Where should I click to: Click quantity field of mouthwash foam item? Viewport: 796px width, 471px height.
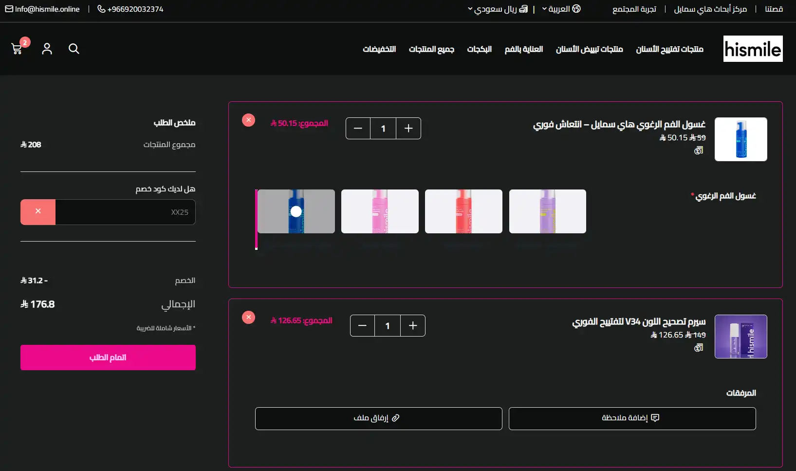point(383,128)
